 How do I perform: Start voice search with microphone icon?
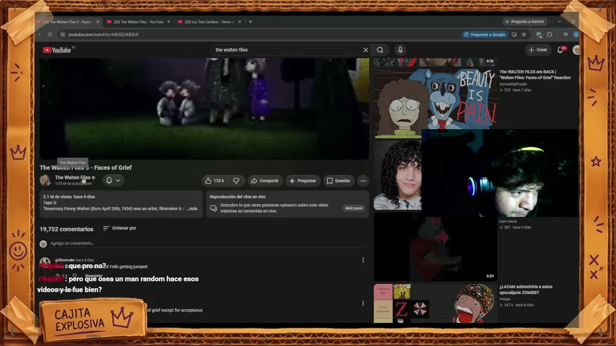pos(400,50)
